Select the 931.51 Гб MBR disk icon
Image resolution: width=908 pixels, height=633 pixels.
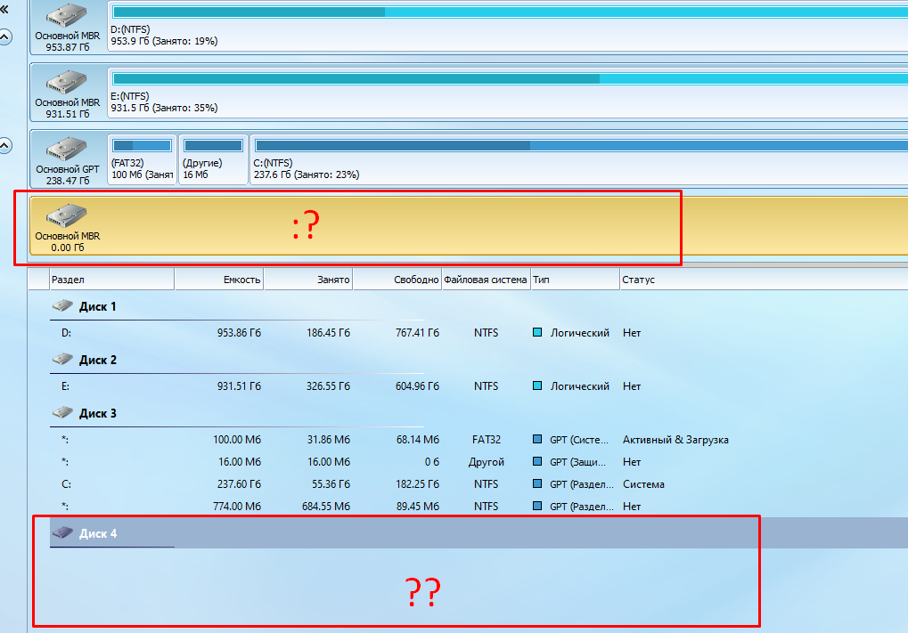[x=67, y=82]
